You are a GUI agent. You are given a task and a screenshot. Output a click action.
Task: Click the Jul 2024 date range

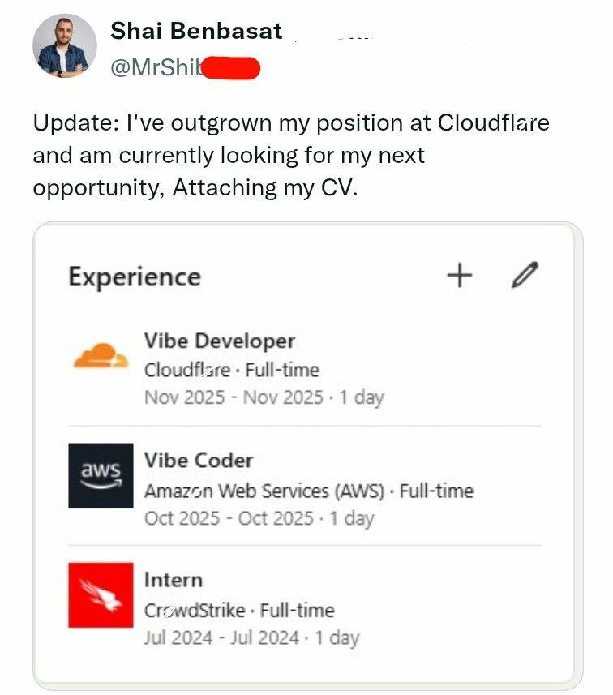(x=251, y=637)
